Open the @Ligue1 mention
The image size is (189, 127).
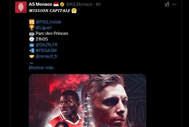click(44, 28)
